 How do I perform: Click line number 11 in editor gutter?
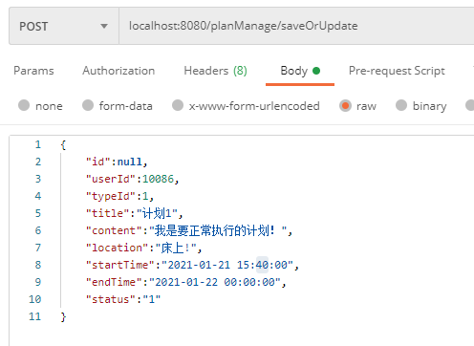35,316
